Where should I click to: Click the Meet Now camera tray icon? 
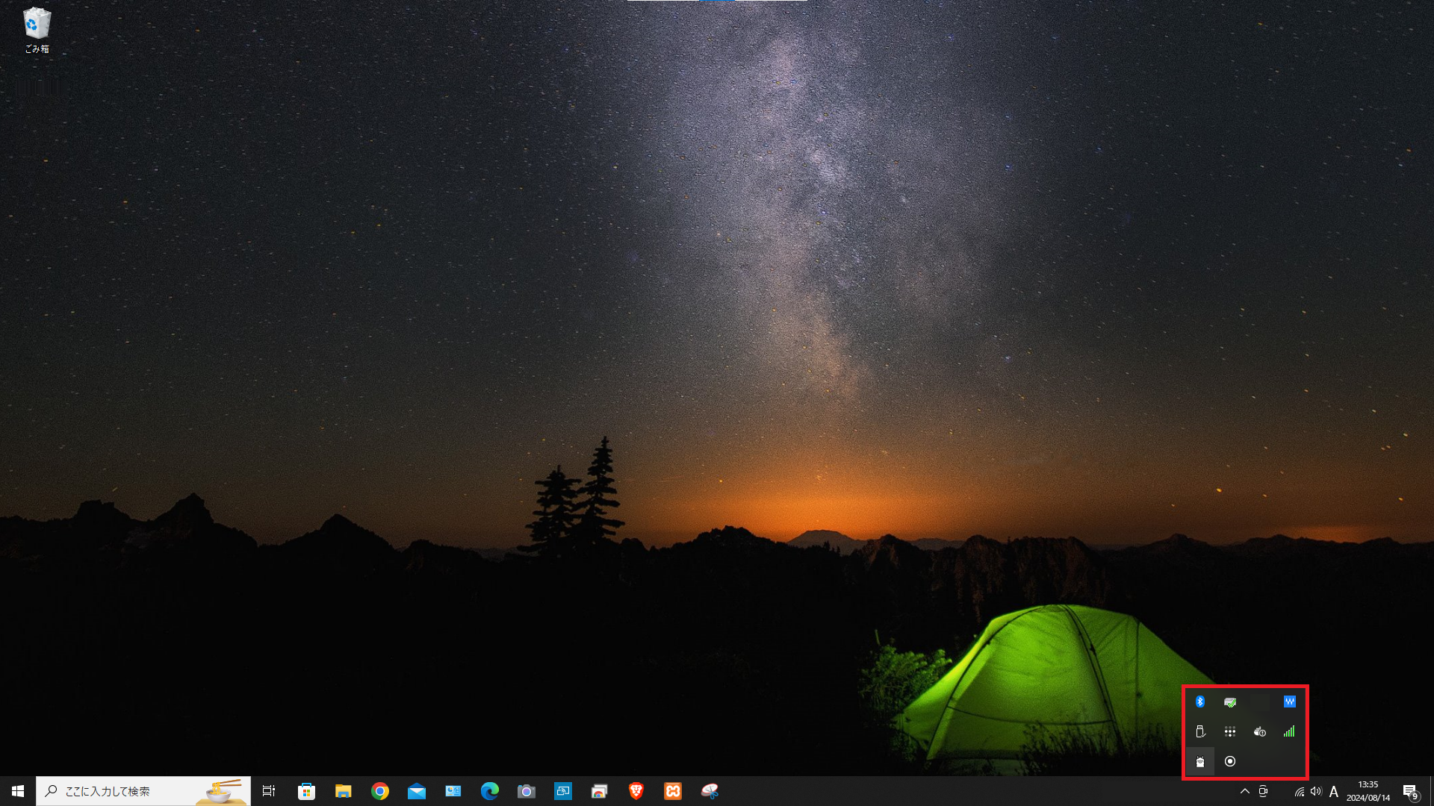coord(1263,791)
